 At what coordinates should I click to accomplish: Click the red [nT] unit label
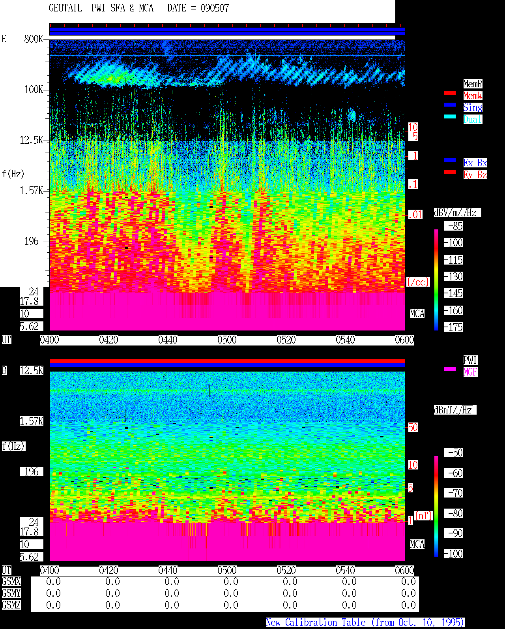point(424,516)
